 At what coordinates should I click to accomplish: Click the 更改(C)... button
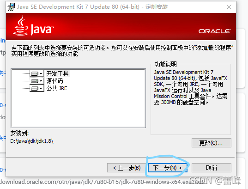tap(212, 143)
